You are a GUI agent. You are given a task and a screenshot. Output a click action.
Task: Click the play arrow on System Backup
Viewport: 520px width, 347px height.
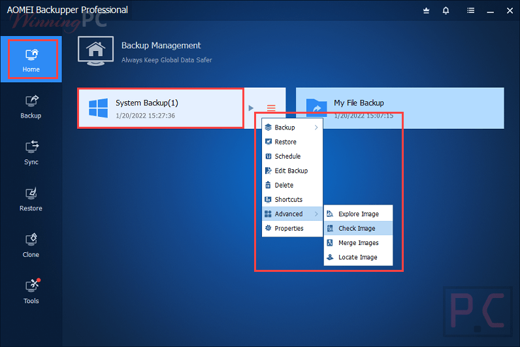251,108
